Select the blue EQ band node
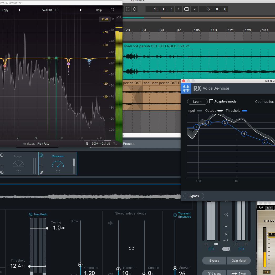This screenshot has height=275, width=275. (x=89, y=60)
